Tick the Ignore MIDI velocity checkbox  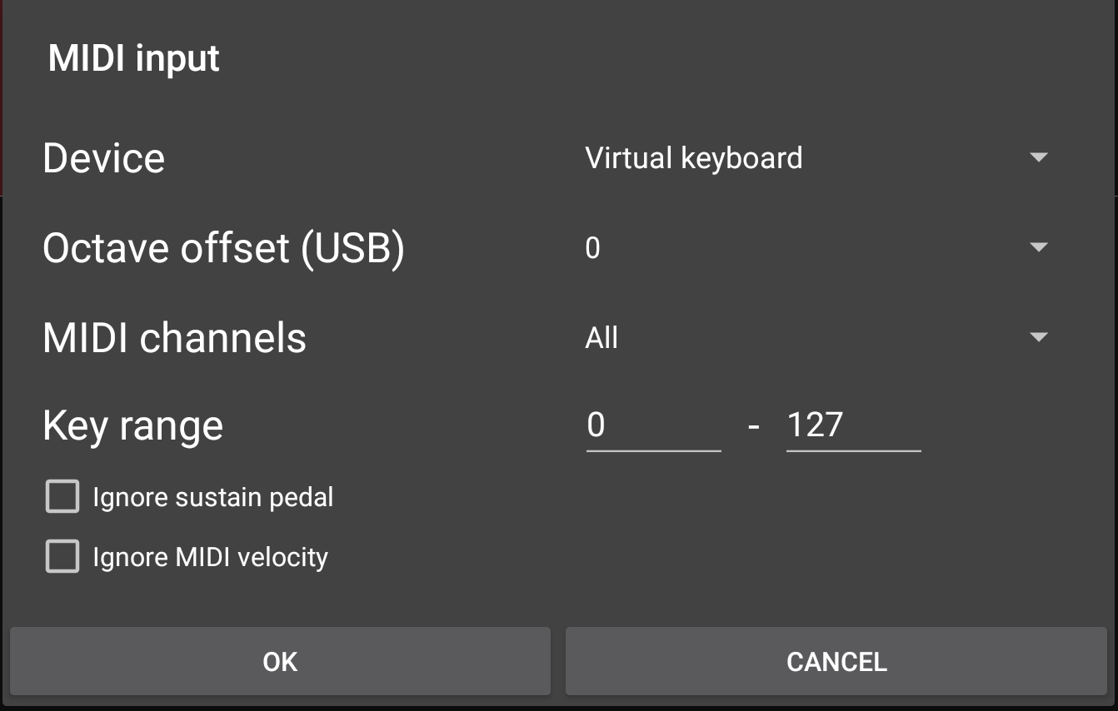click(x=62, y=557)
